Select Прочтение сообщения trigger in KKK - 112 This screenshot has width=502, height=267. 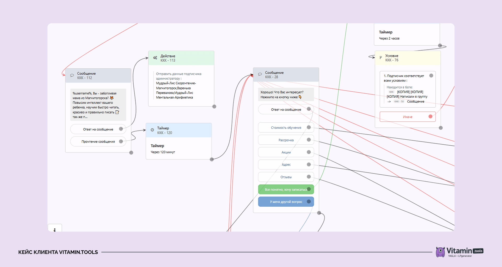pyautogui.click(x=98, y=141)
